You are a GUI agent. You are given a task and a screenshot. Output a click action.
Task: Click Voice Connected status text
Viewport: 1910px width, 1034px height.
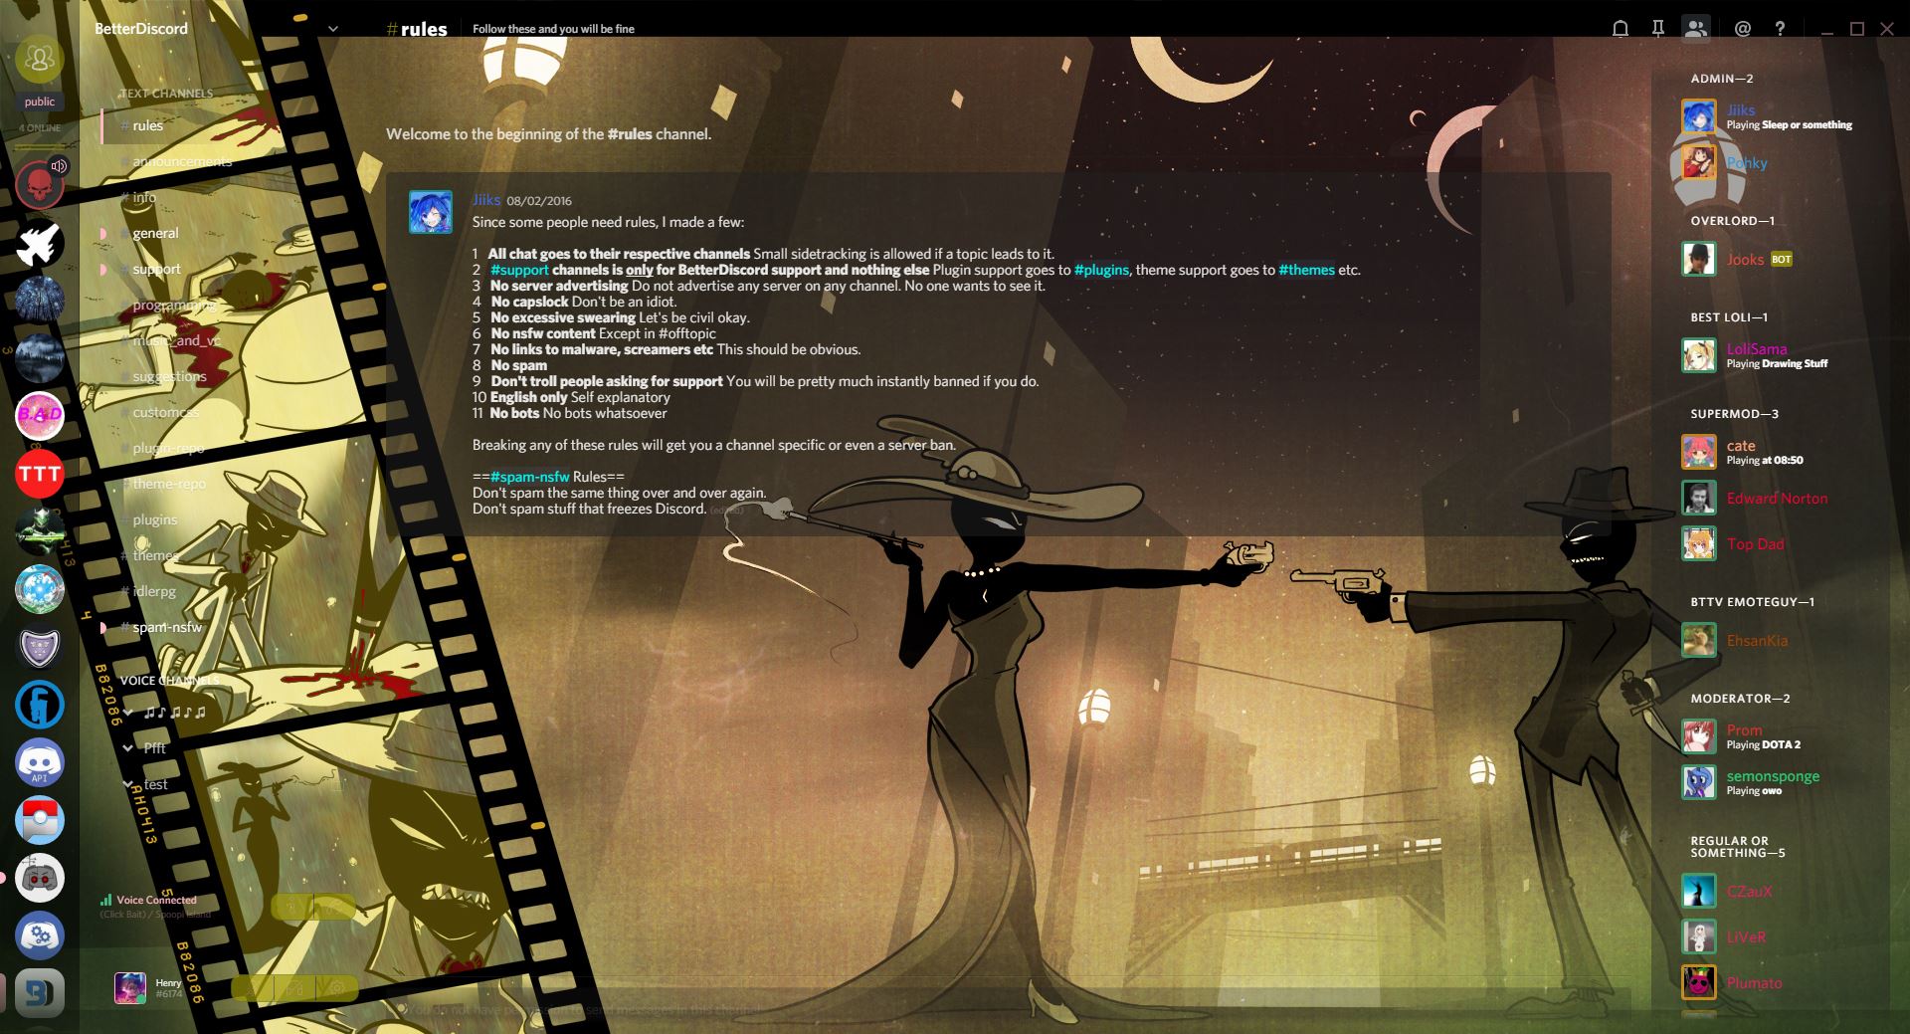(156, 900)
